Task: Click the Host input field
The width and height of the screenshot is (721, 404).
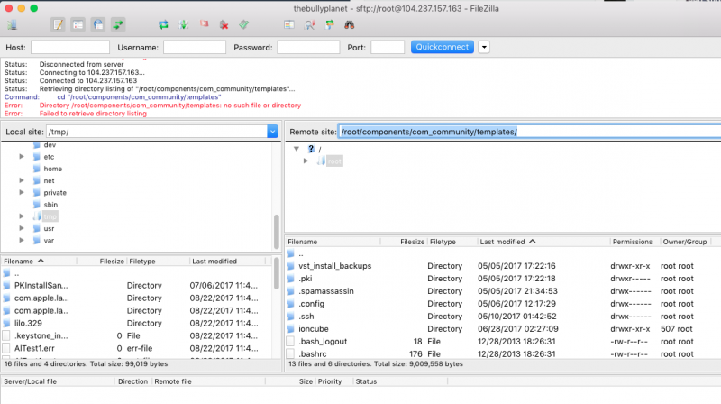Action: (x=70, y=47)
